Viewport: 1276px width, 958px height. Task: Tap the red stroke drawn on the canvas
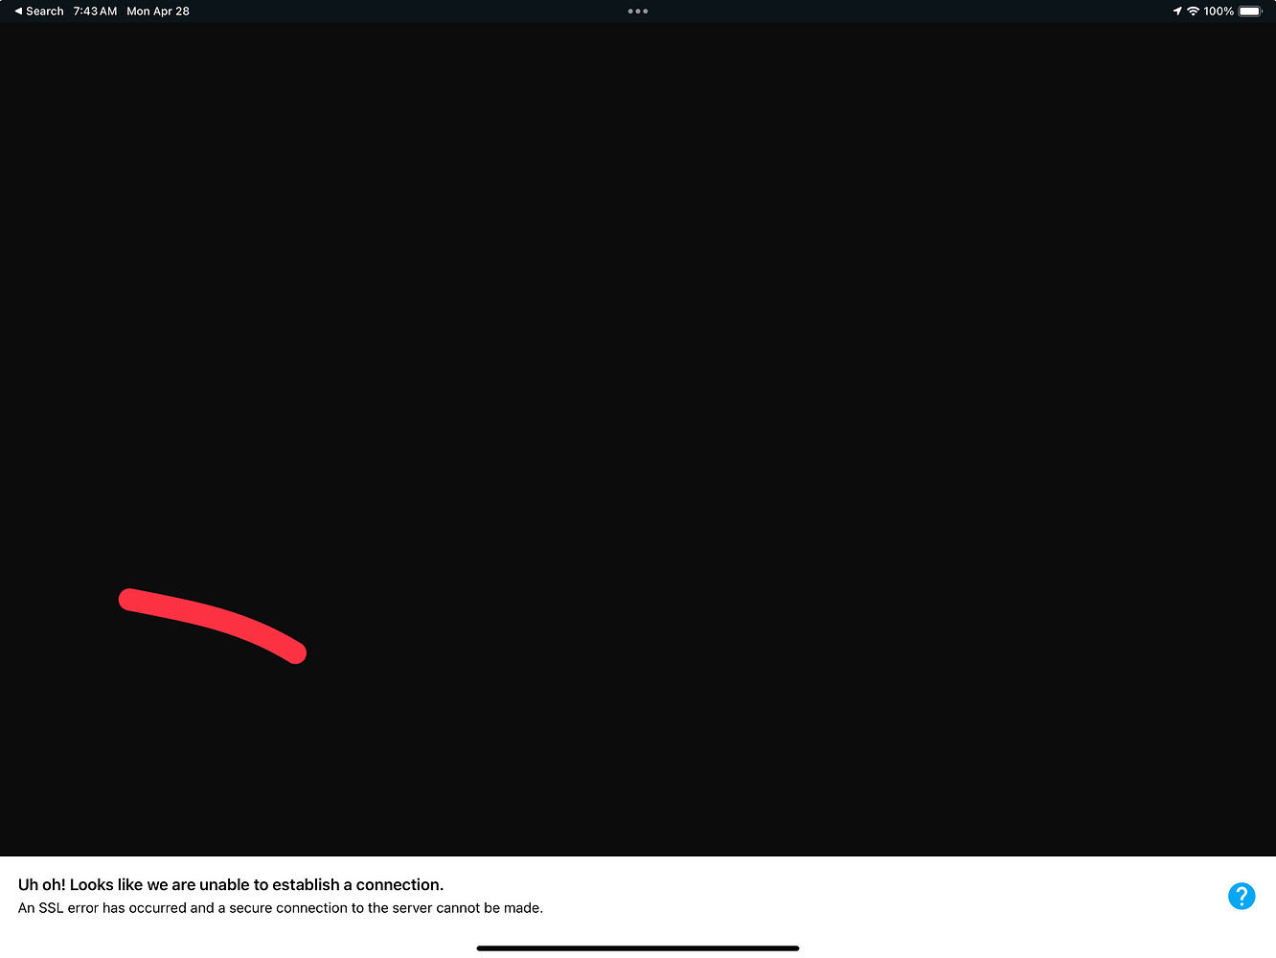coord(211,620)
